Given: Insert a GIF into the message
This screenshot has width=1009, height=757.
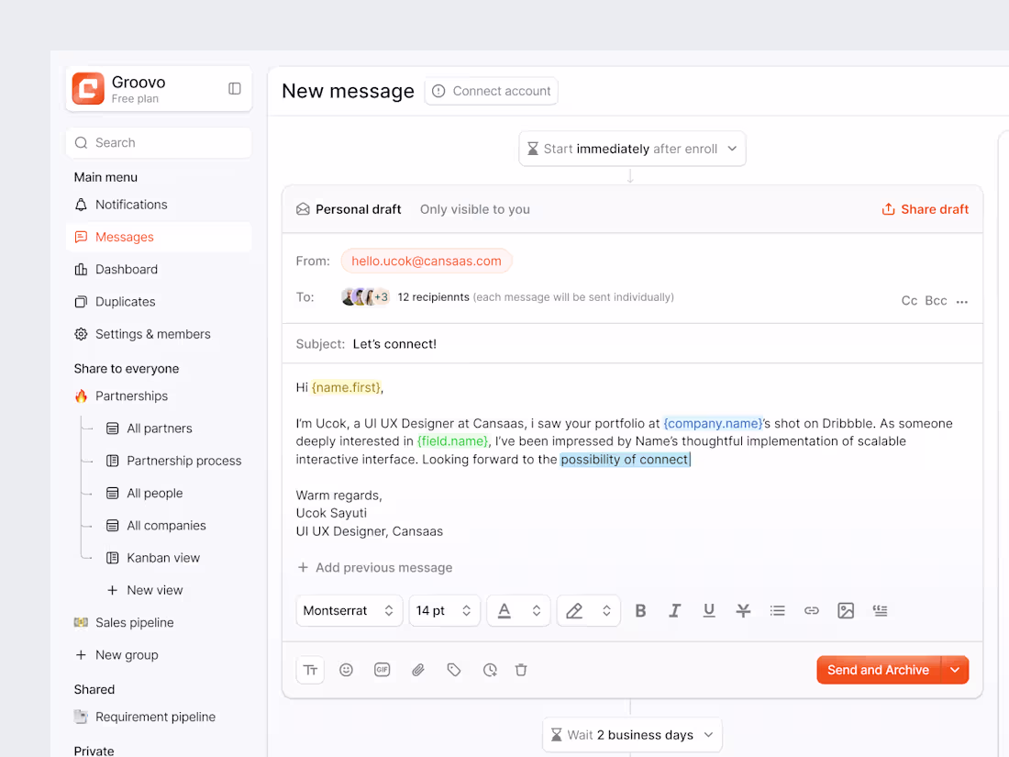Looking at the screenshot, I should (382, 670).
